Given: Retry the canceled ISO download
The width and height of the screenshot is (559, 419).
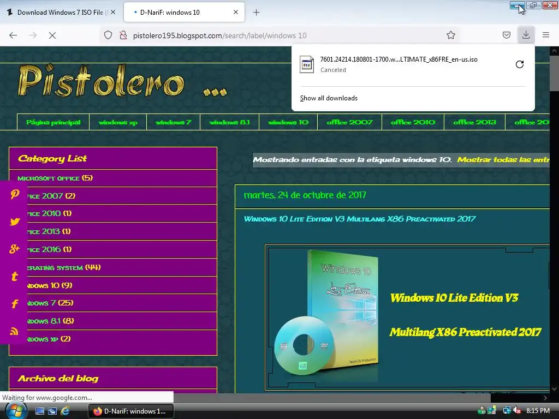Looking at the screenshot, I should pyautogui.click(x=520, y=64).
